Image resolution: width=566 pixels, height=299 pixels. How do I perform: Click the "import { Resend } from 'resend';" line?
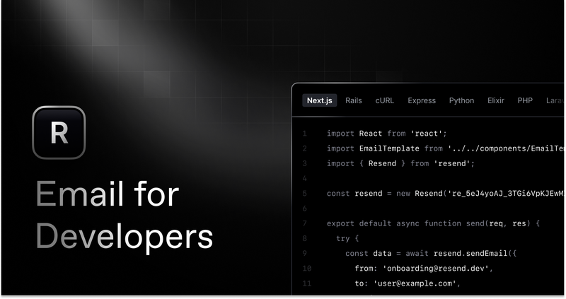tap(400, 163)
